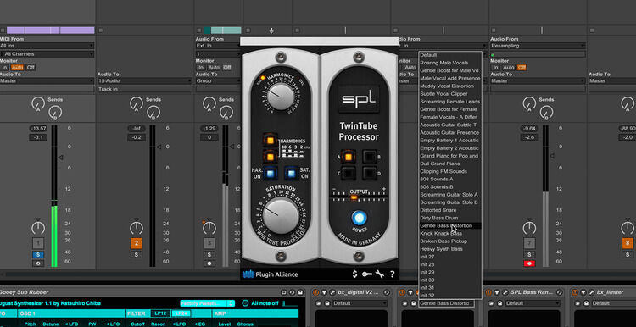Save preset icon beside bx_limiter Default chooser
The width and height of the screenshot is (636, 327).
click(x=586, y=303)
